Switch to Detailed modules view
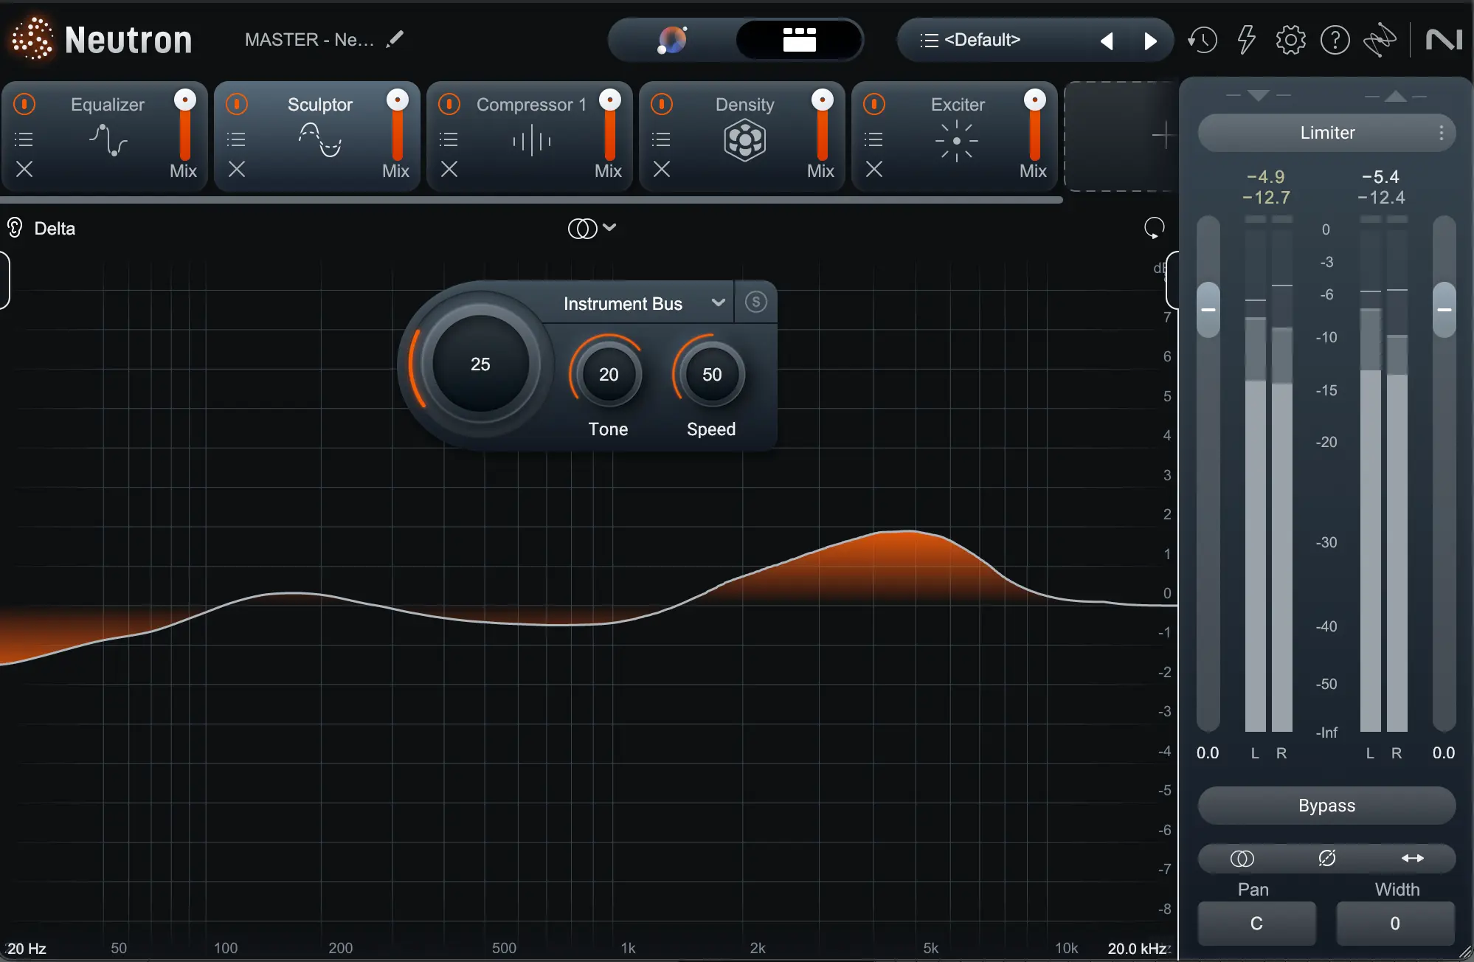The width and height of the screenshot is (1474, 962). tap(800, 40)
